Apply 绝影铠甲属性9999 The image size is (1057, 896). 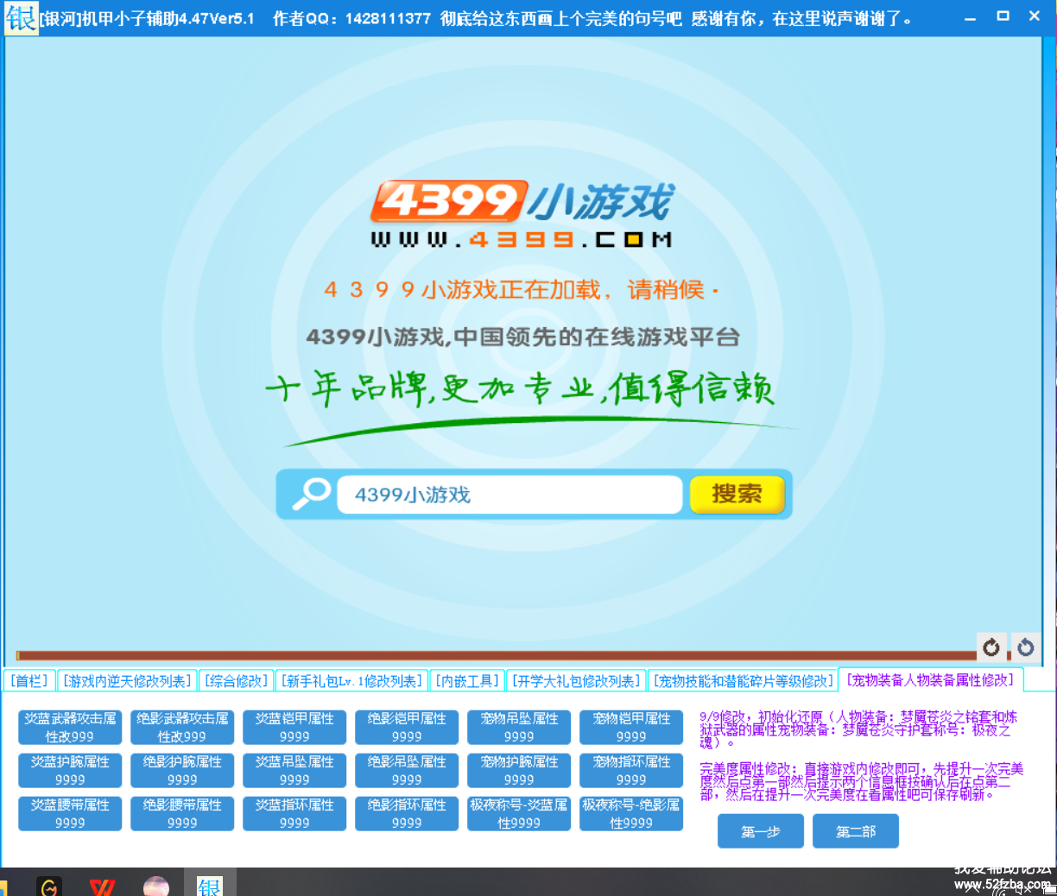click(x=407, y=727)
